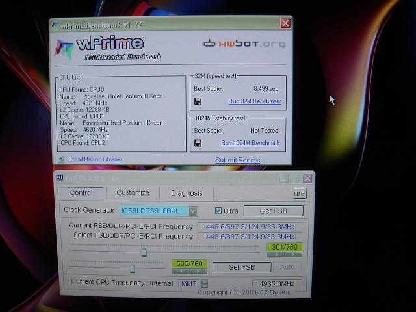Click the Current FSB frequency field

(250, 227)
